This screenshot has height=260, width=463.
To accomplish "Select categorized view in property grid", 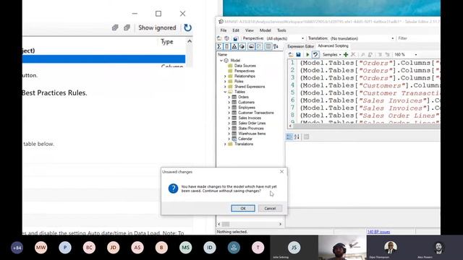I will pos(289,136).
